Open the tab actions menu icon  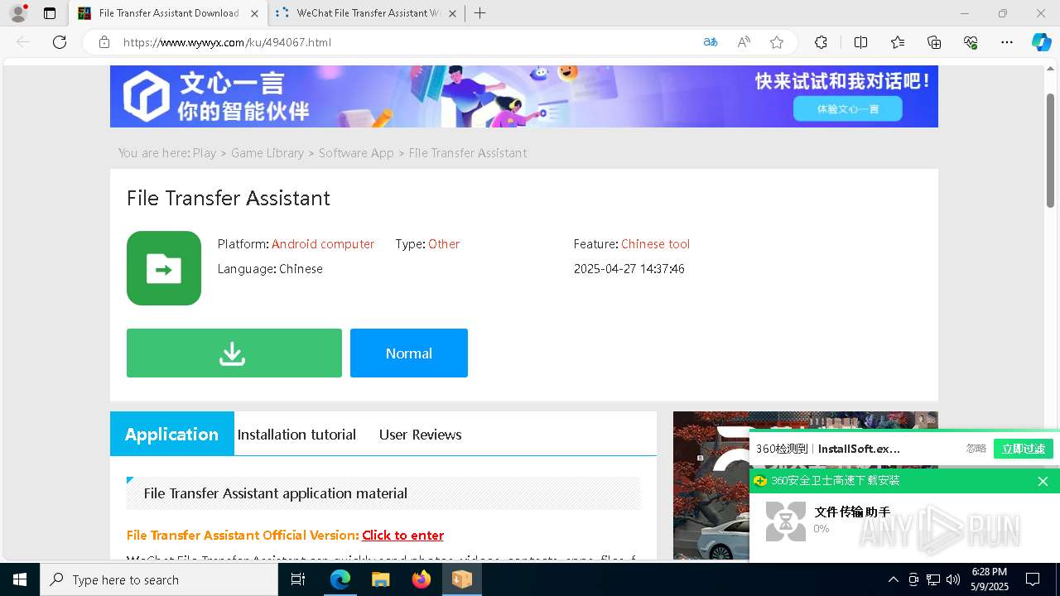click(50, 13)
